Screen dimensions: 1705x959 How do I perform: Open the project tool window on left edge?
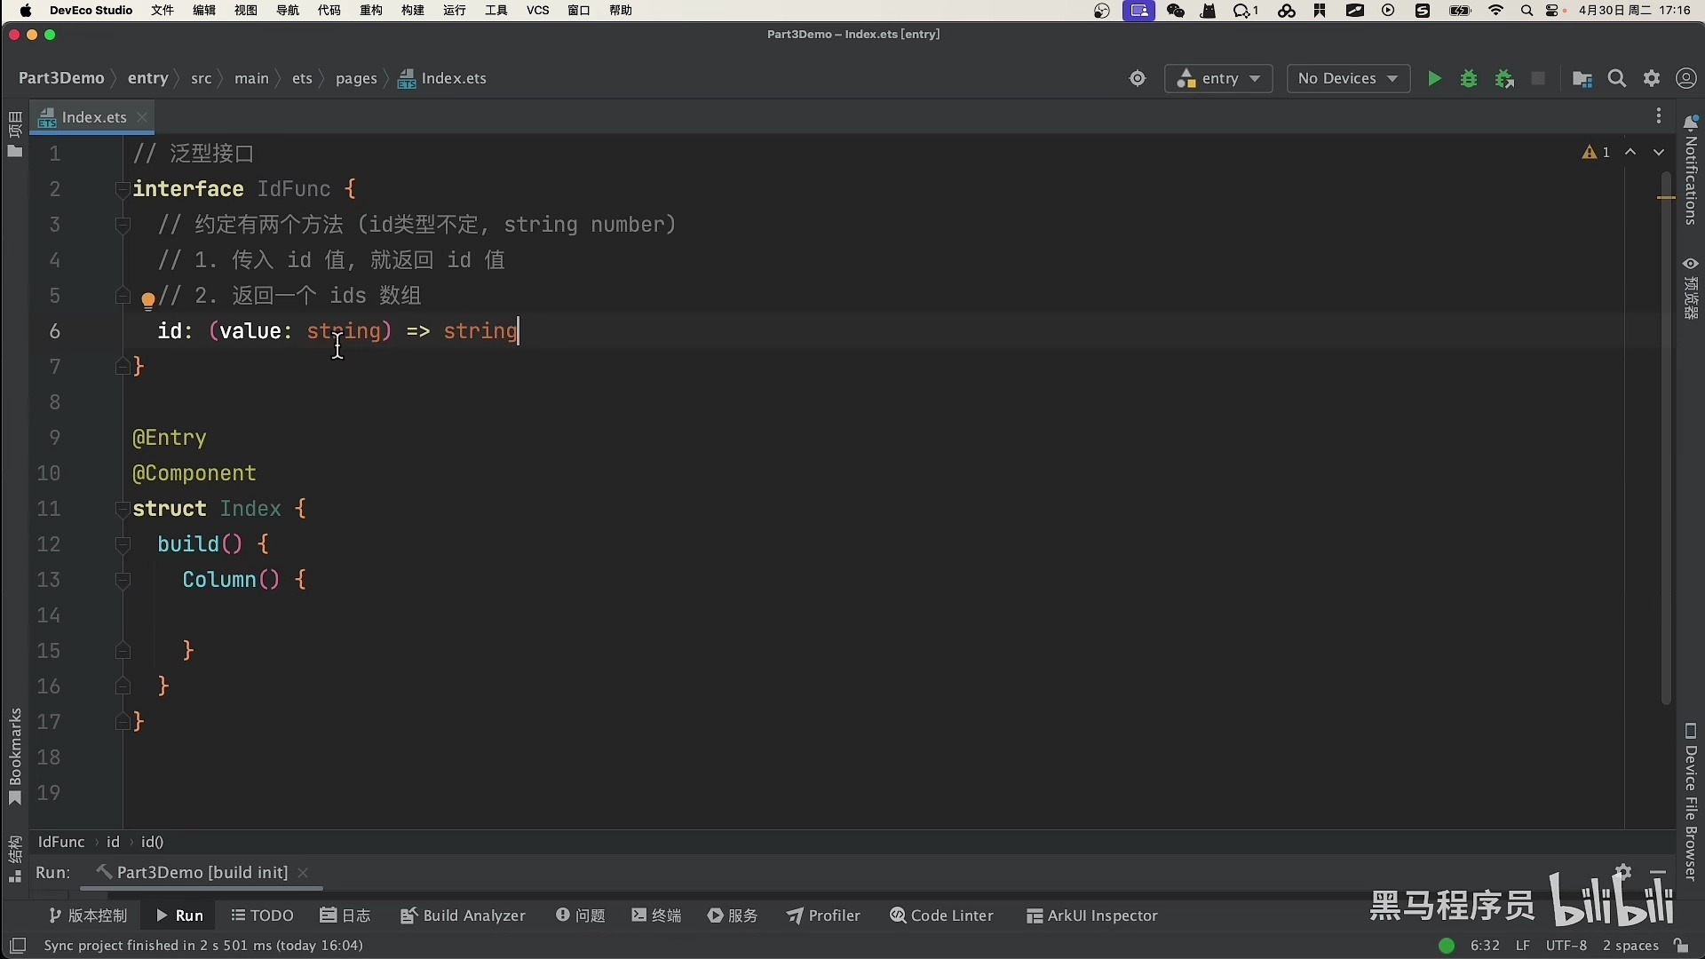click(14, 135)
